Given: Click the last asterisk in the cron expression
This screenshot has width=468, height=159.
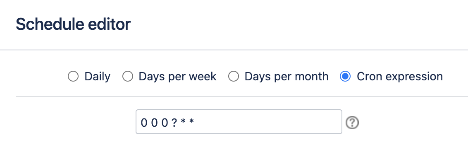Looking at the screenshot, I should tap(191, 121).
